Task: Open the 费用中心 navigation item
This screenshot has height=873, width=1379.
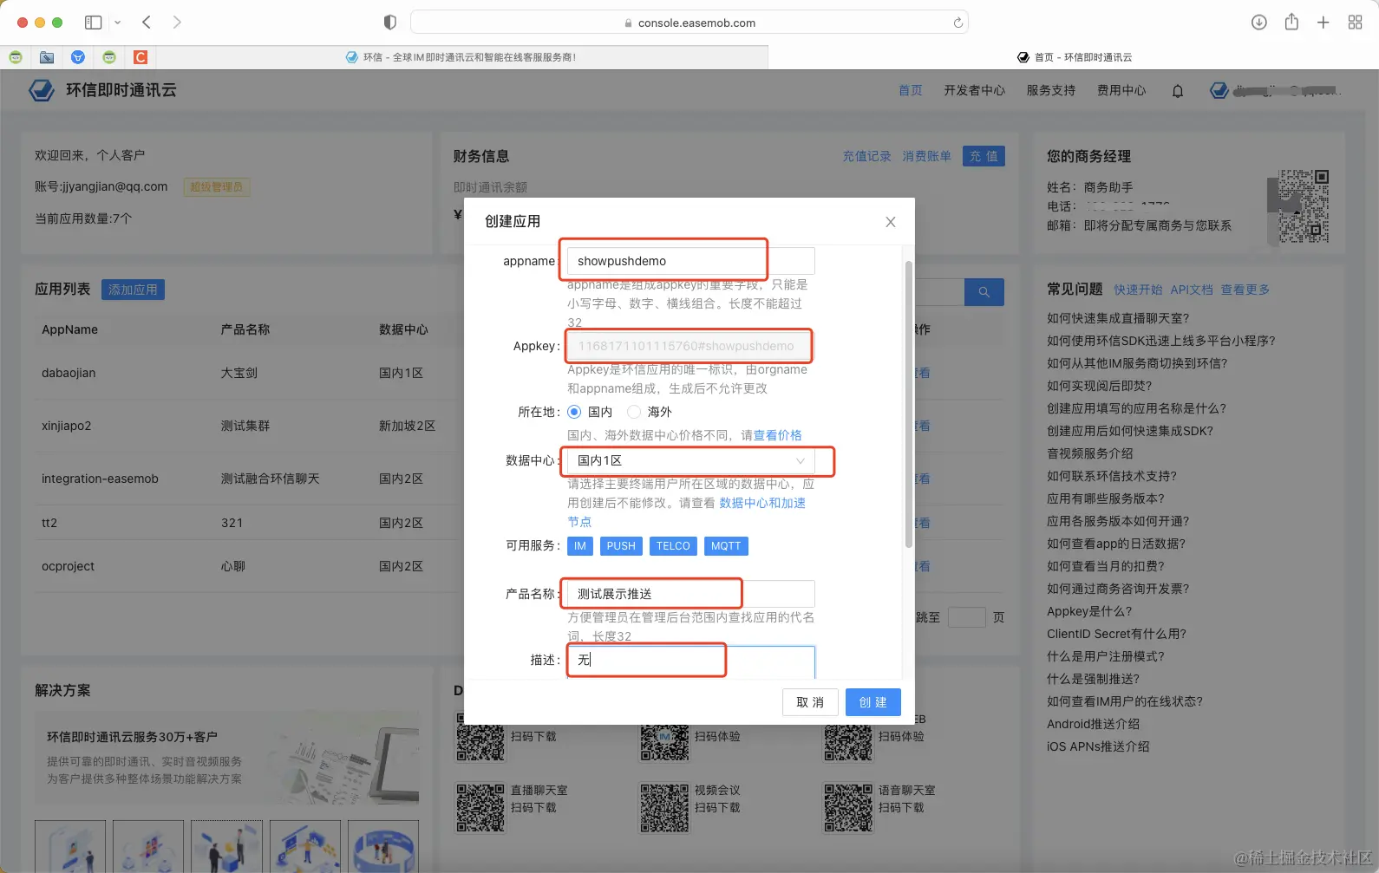Action: pos(1121,90)
